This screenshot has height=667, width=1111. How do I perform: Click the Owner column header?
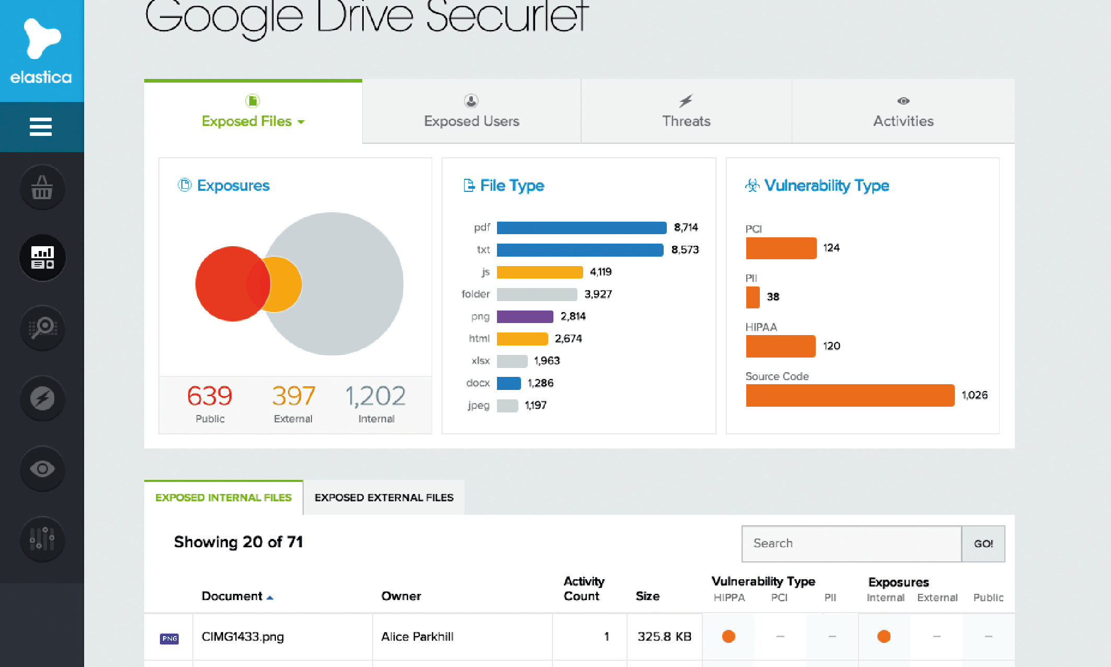point(401,596)
